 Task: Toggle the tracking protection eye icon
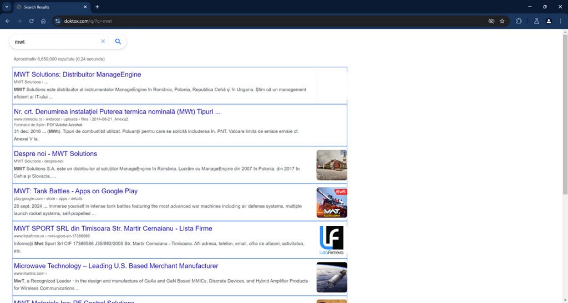tap(491, 21)
